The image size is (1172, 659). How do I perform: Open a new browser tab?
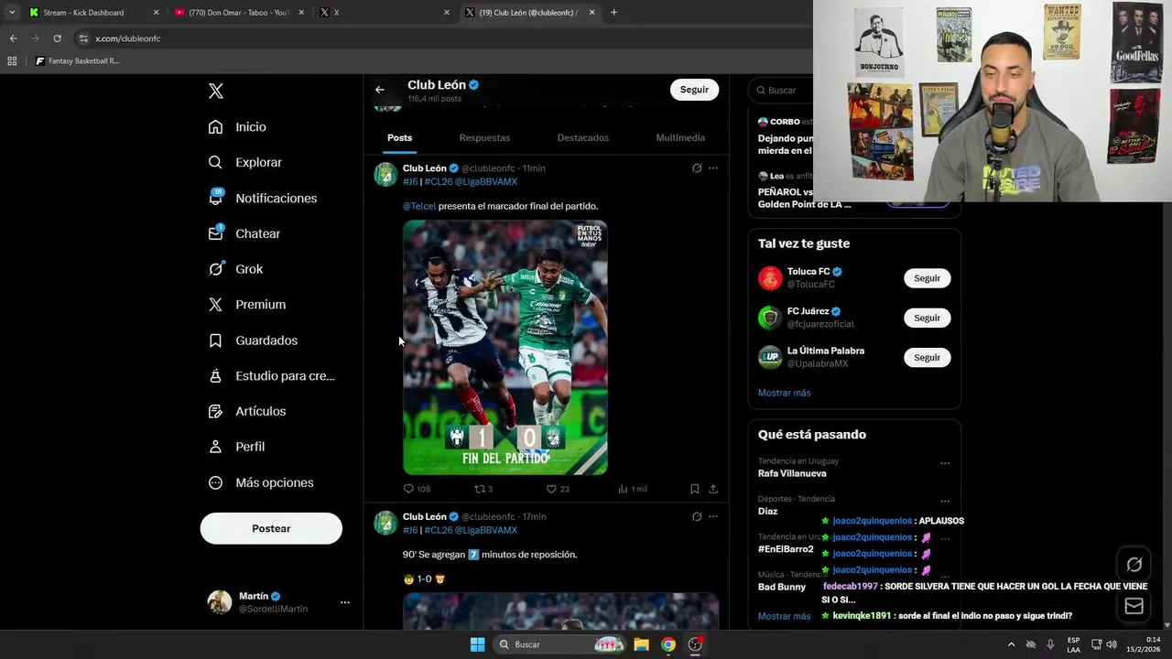coord(613,13)
